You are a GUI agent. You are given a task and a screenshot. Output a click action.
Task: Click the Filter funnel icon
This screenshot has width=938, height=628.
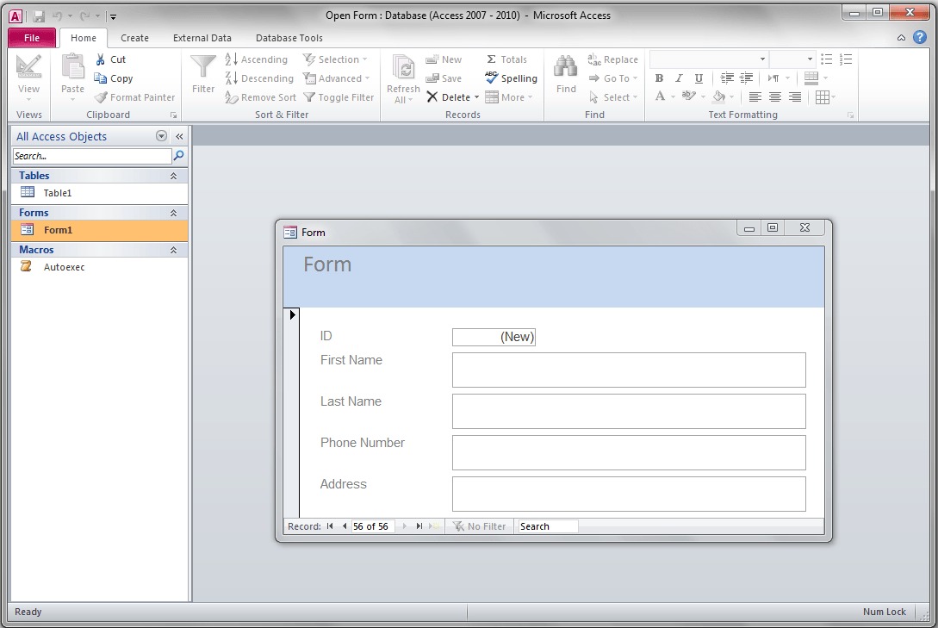point(202,66)
